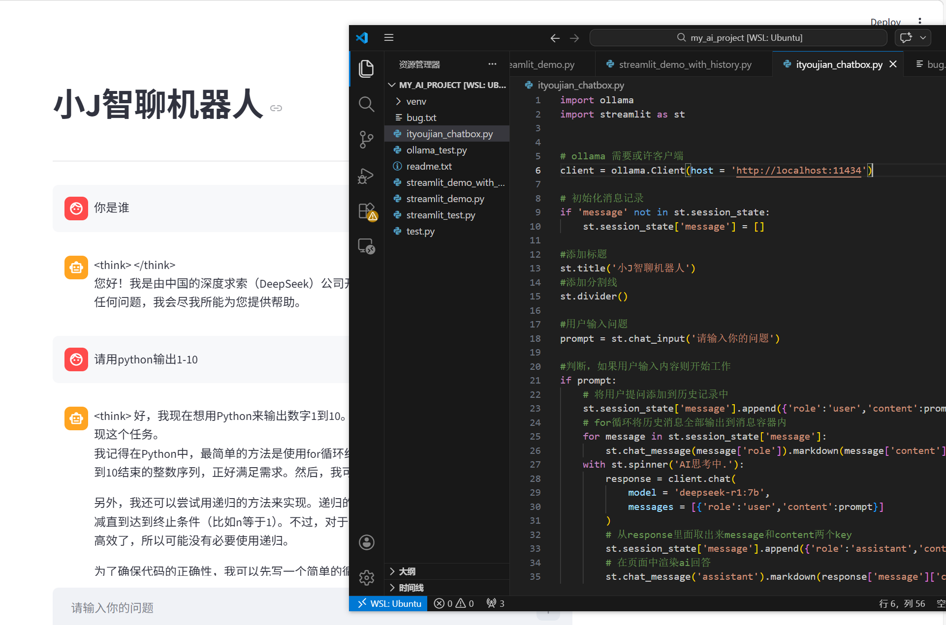Image resolution: width=946 pixels, height=625 pixels.
Task: Open the Search view in VS Code
Action: [x=366, y=104]
